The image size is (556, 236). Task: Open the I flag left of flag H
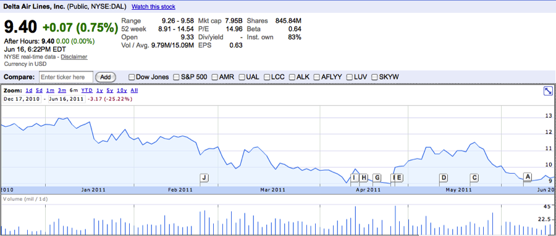pyautogui.click(x=355, y=177)
